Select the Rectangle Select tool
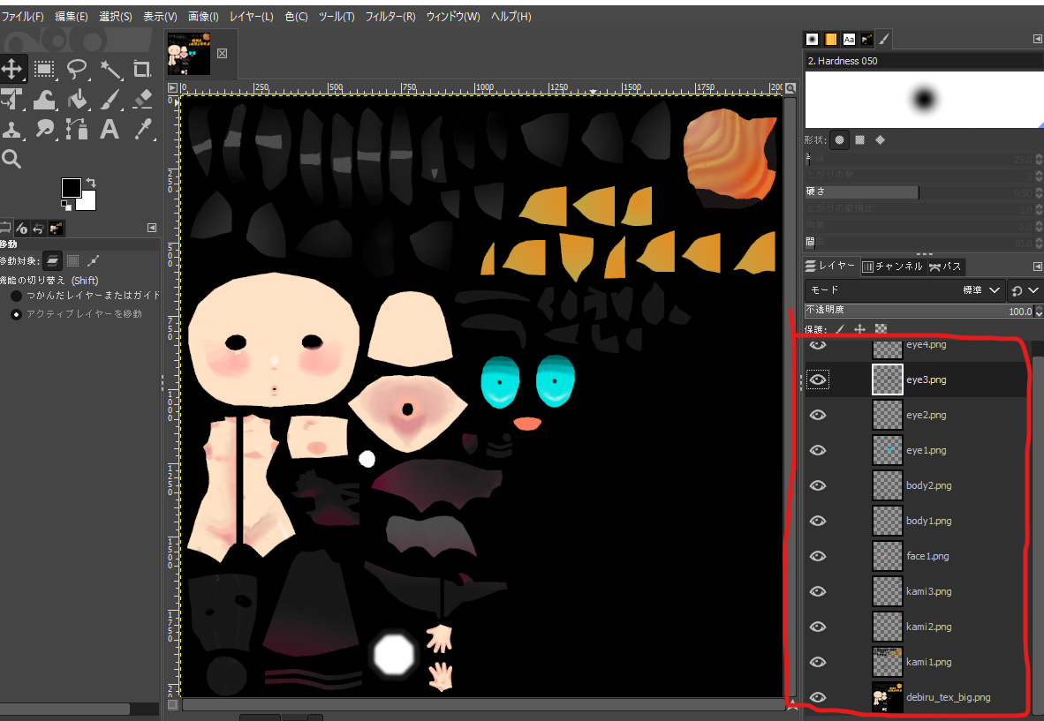1044x721 pixels. [x=45, y=69]
